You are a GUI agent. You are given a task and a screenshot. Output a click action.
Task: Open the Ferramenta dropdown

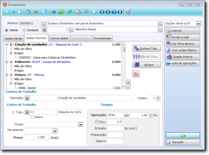[55, 131]
